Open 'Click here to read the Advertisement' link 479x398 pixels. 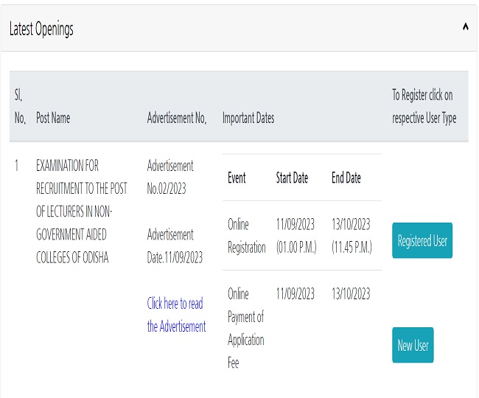175,315
